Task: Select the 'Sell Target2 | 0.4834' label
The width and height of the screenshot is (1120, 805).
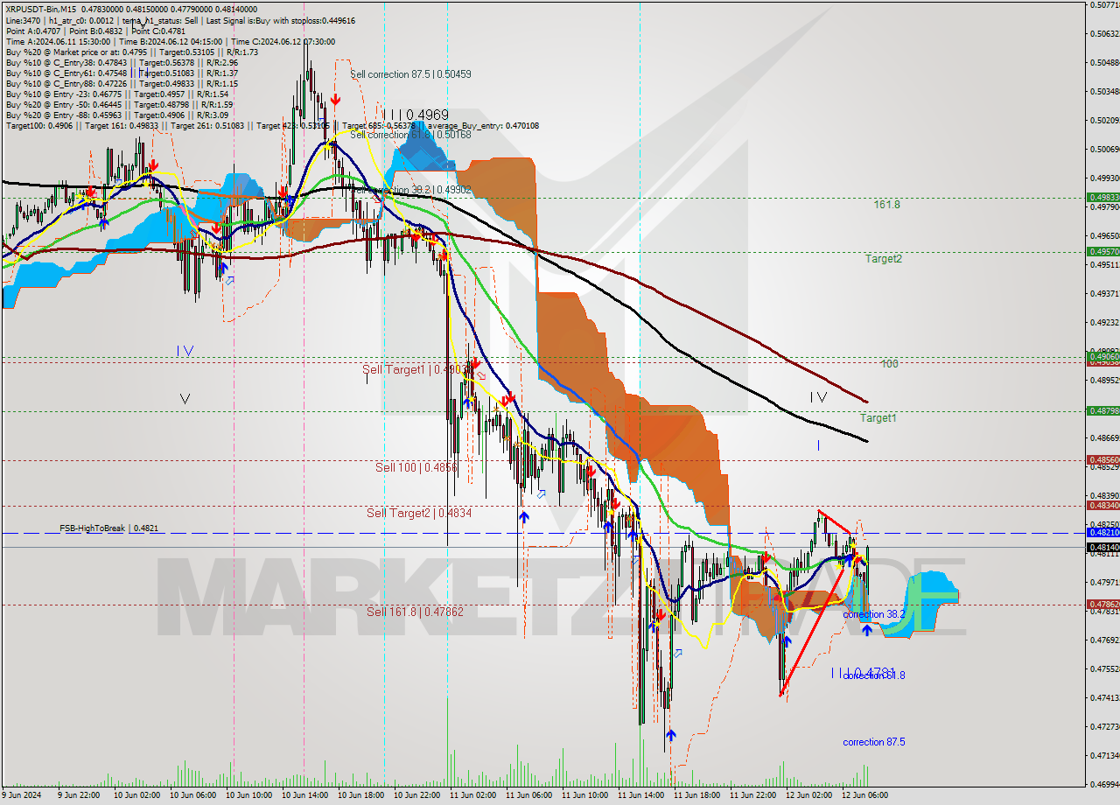Action: point(419,514)
